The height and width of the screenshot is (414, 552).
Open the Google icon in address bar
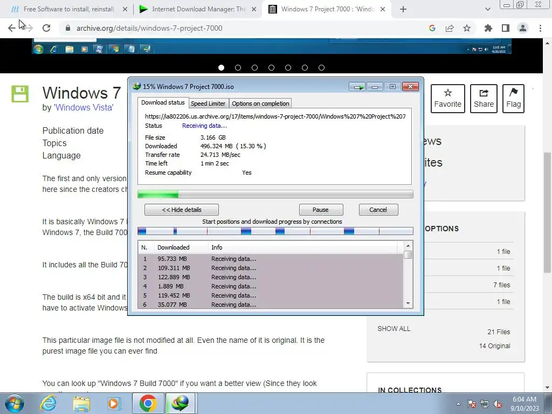432,28
